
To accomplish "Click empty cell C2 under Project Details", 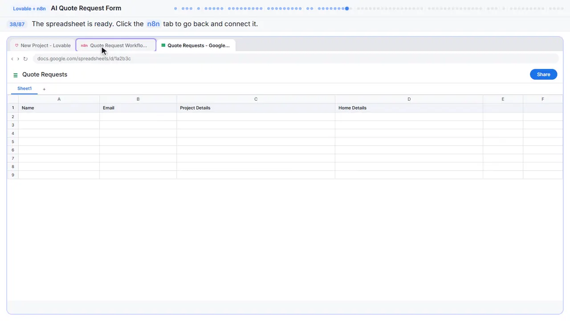I will click(256, 116).
